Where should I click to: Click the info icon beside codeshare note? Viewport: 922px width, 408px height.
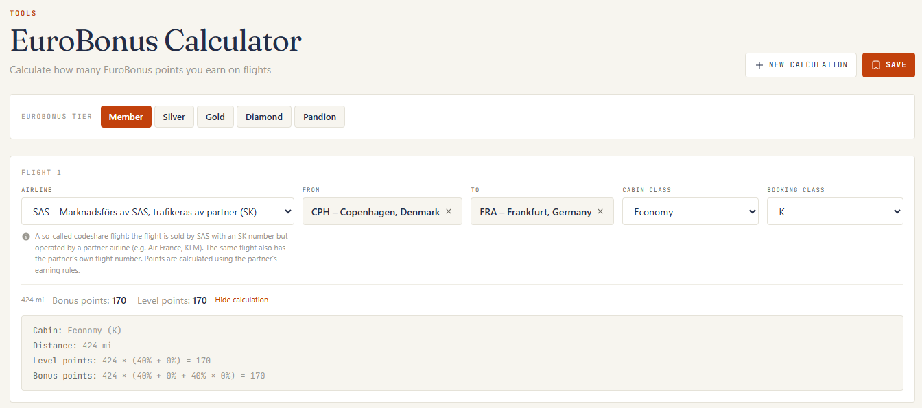pyautogui.click(x=25, y=236)
